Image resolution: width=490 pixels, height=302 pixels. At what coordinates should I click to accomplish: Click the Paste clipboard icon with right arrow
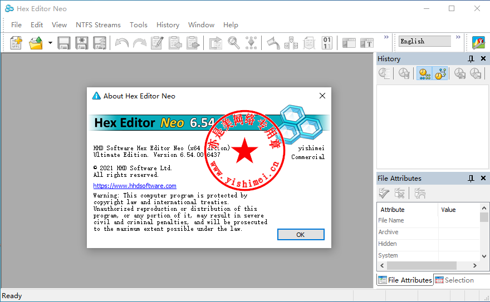pyautogui.click(x=193, y=43)
